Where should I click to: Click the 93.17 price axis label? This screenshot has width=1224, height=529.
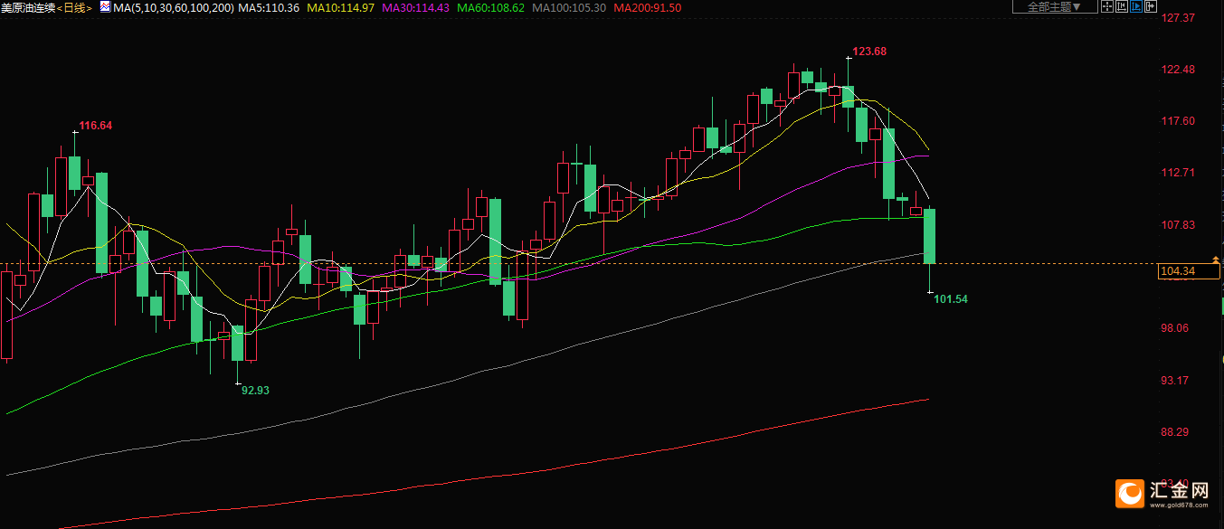point(1175,380)
